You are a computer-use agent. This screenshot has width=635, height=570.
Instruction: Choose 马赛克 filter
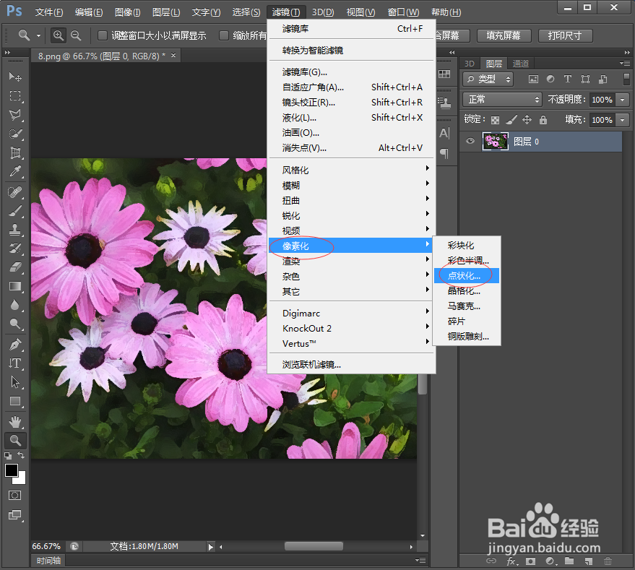[467, 306]
